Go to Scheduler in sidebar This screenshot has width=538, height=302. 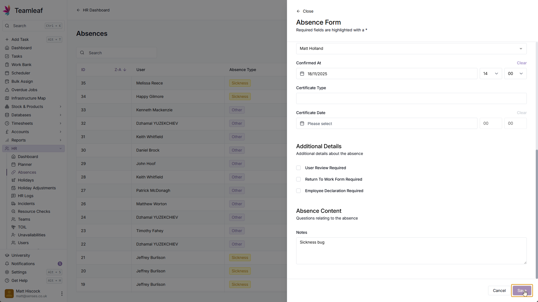tap(21, 73)
